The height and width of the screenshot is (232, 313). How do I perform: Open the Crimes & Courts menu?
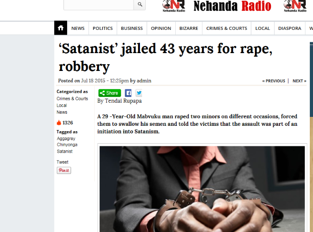click(227, 28)
